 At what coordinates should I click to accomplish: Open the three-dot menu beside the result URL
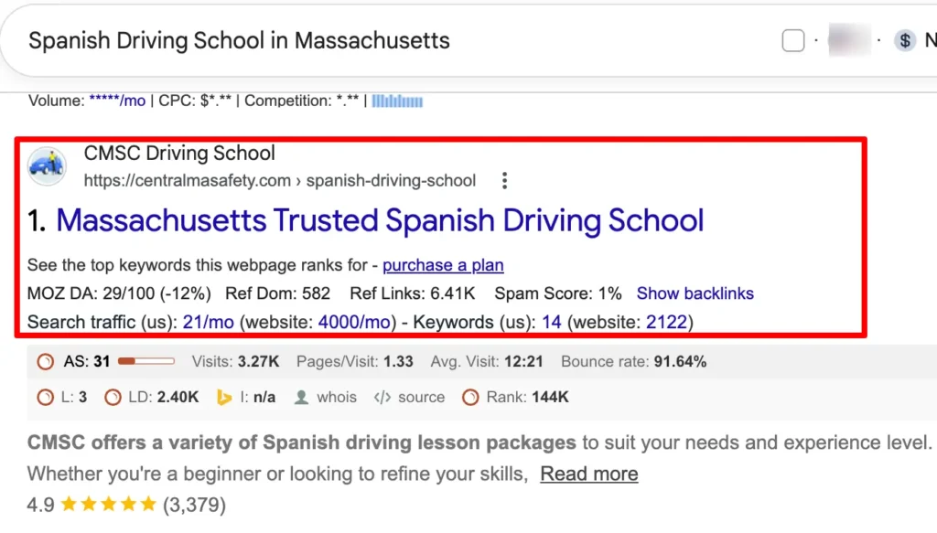(x=505, y=181)
